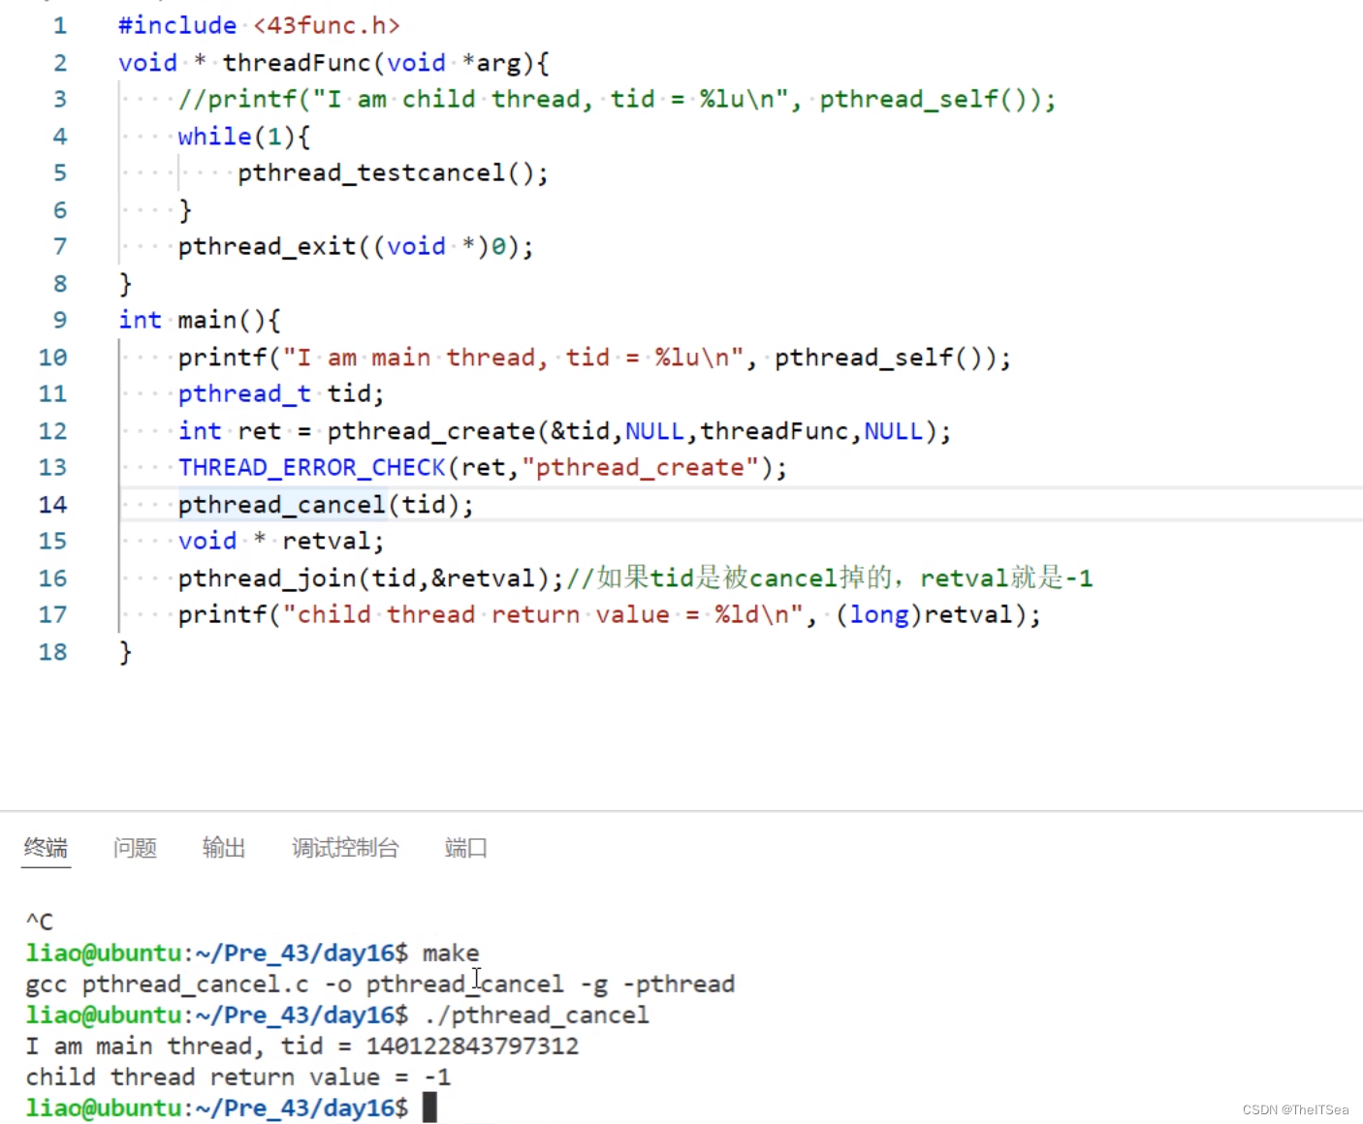Click the "I am main thread" printf string
This screenshot has height=1124, width=1363.
click(x=513, y=357)
